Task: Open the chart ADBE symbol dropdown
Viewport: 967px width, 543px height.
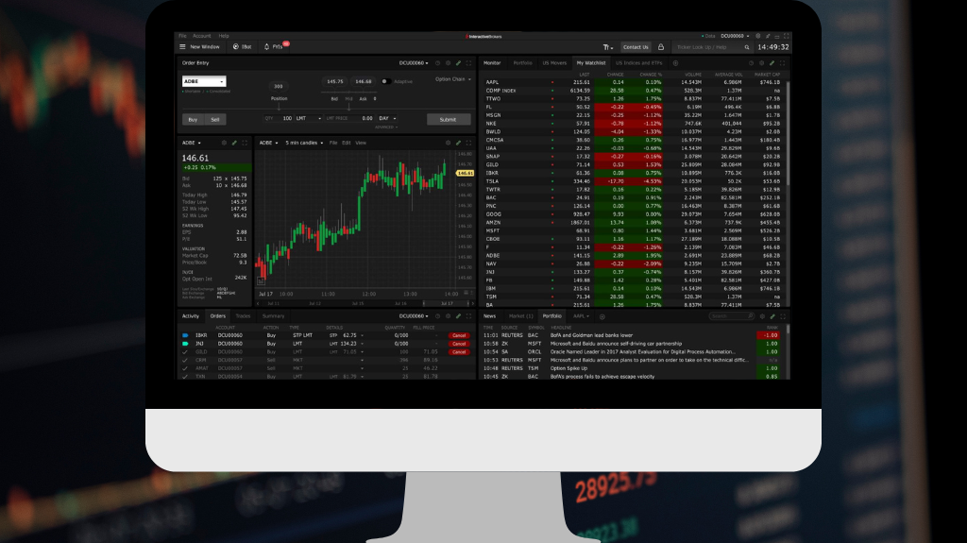Action: [x=268, y=143]
